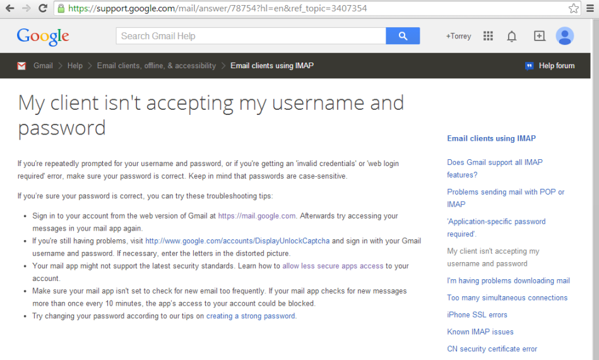Open Email clients using IMAP breadcrumb
The width and height of the screenshot is (599, 360).
(x=272, y=66)
